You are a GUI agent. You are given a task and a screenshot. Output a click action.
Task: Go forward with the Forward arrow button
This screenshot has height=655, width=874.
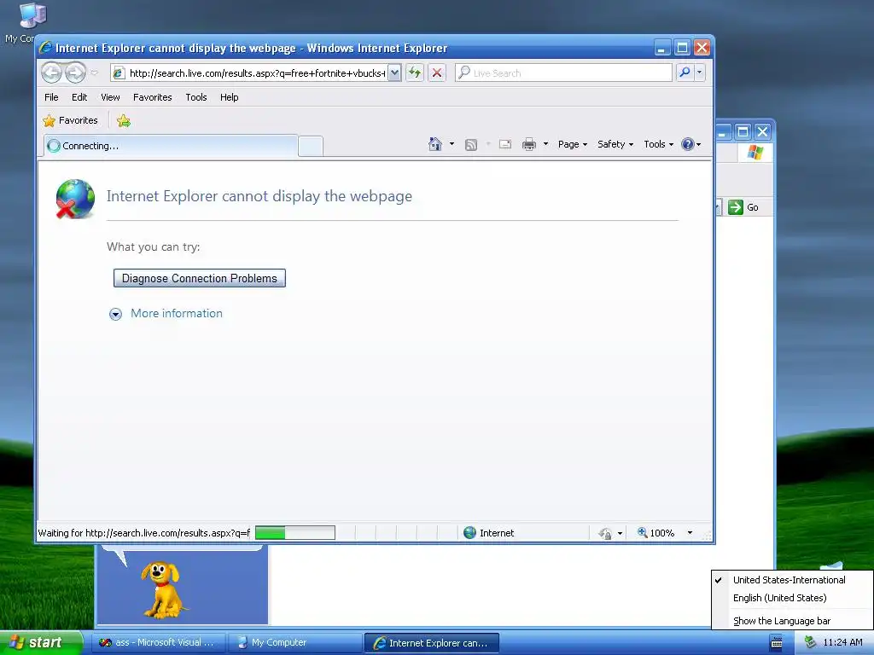pos(75,72)
